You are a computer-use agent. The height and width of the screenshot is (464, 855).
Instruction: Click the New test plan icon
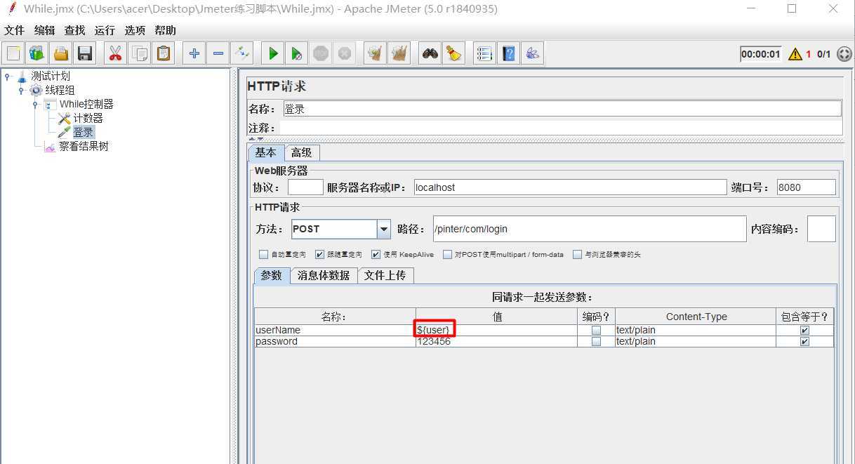[x=13, y=53]
